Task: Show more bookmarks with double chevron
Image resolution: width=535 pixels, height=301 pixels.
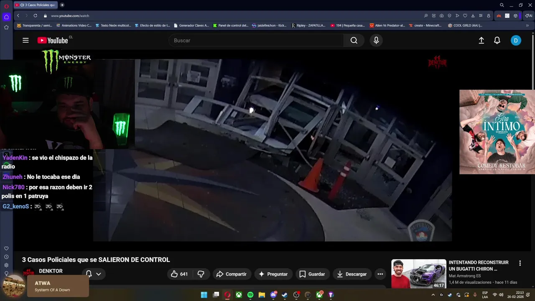Action: pos(527,26)
